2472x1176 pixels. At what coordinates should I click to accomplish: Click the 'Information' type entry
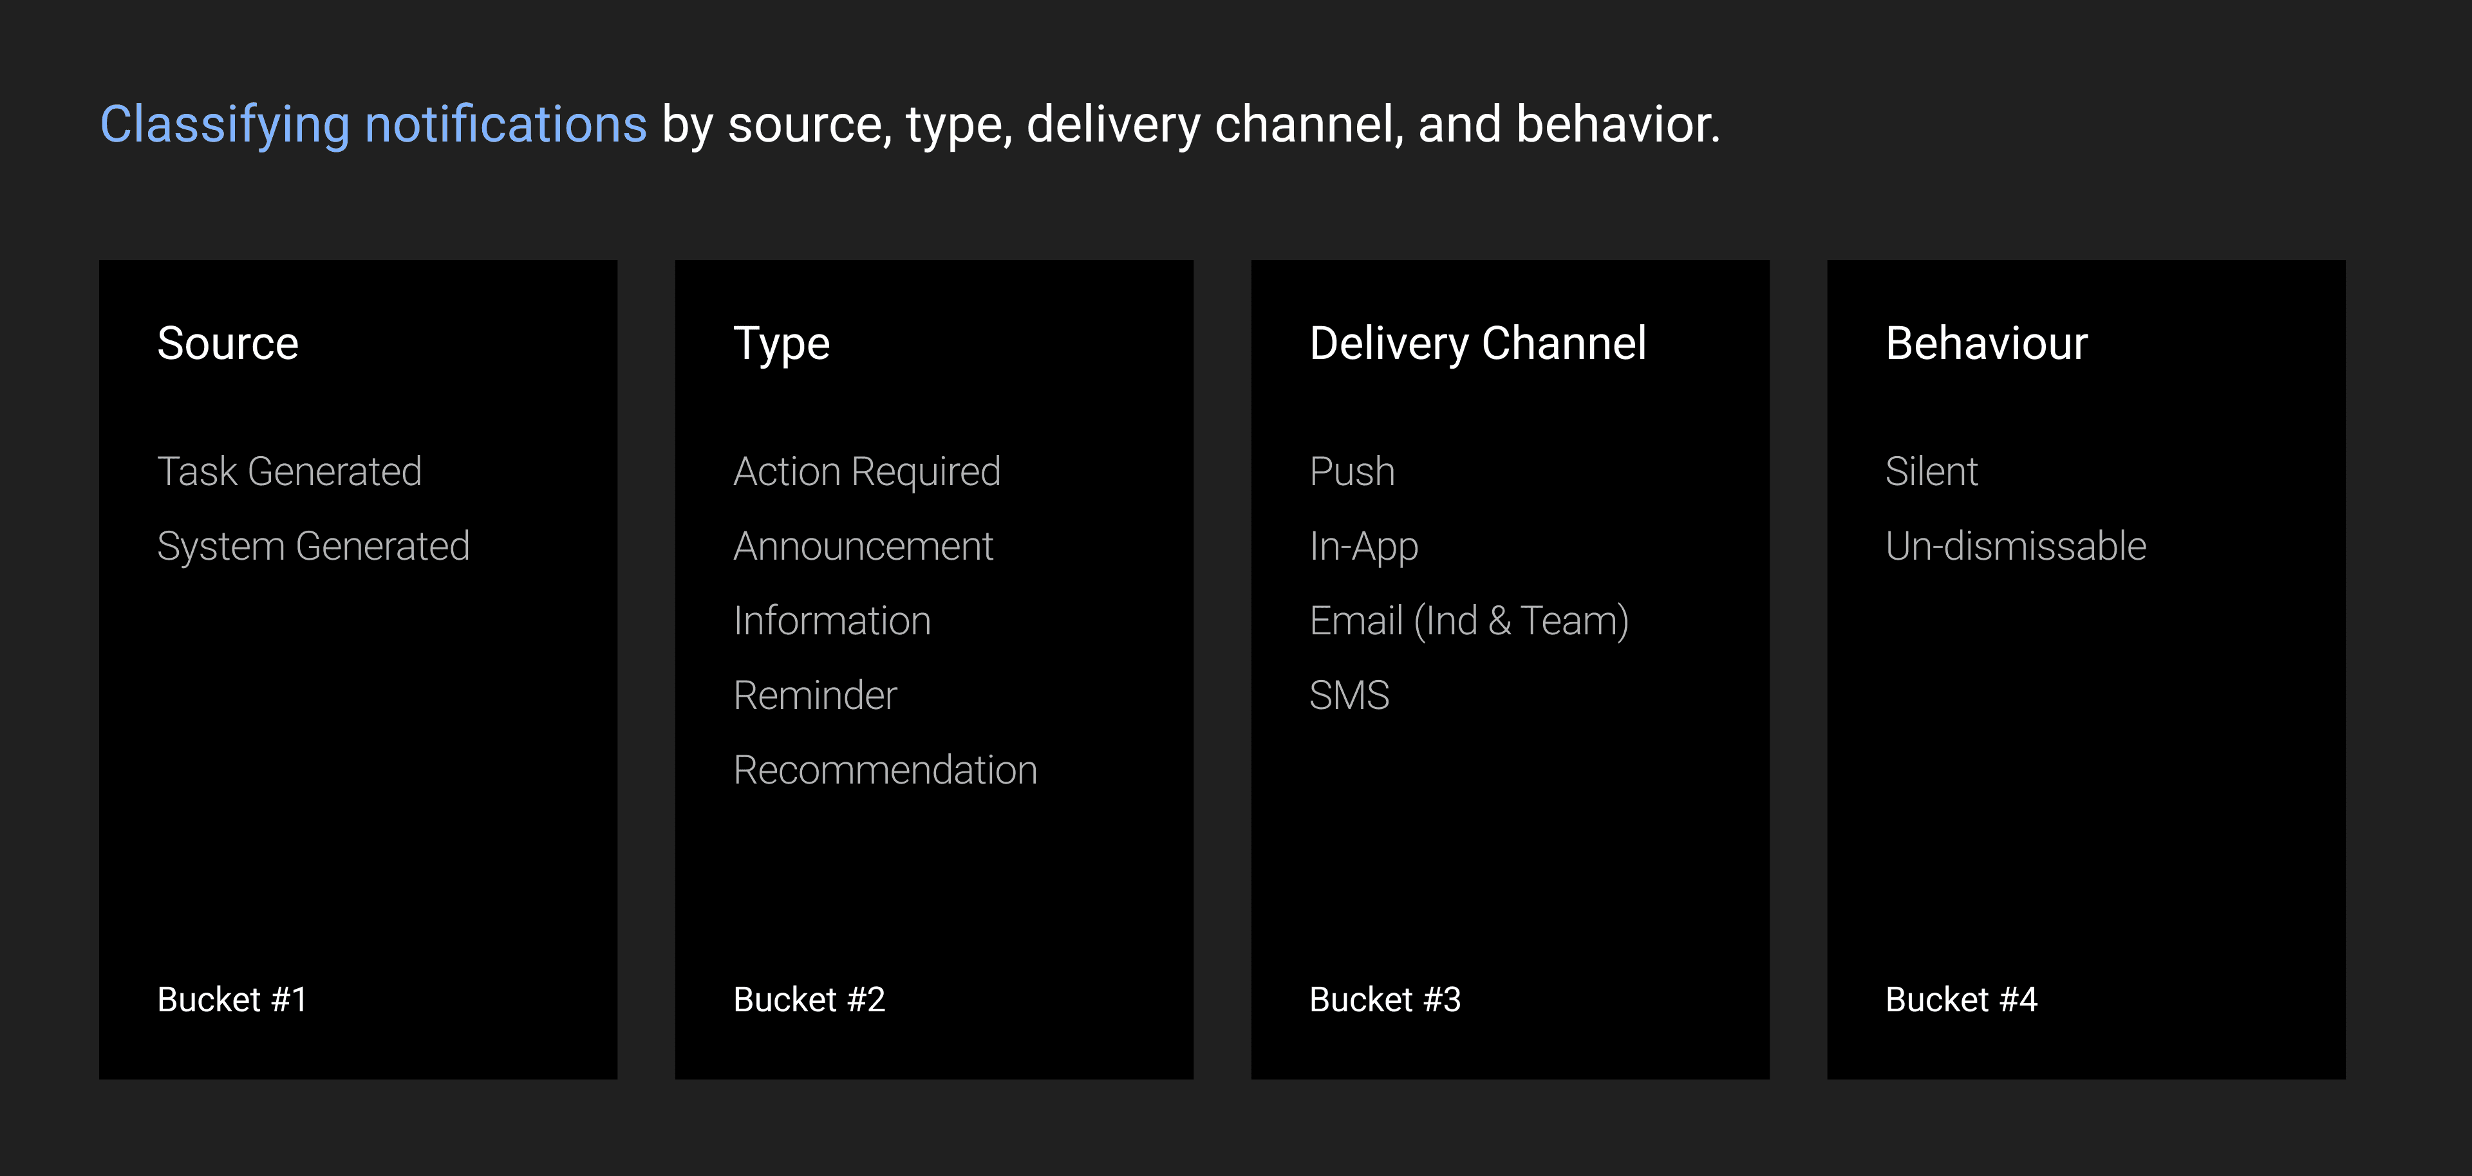coord(832,621)
